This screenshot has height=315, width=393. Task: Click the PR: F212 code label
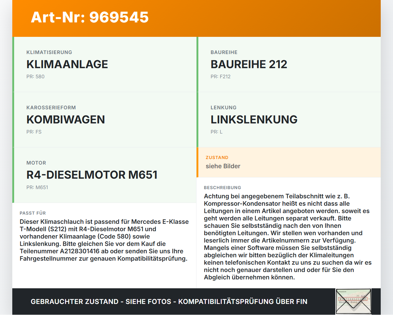click(220, 76)
